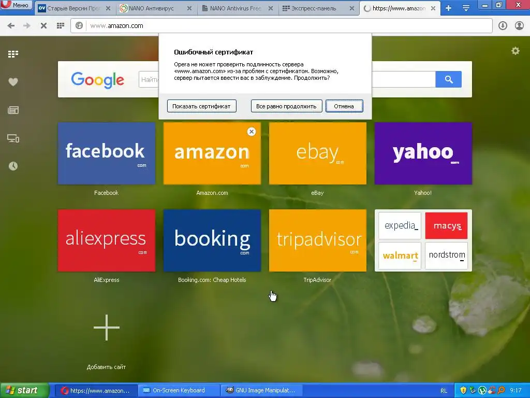The width and height of the screenshot is (530, 398).
Task: Open news icon in sidebar
Action: 13,110
